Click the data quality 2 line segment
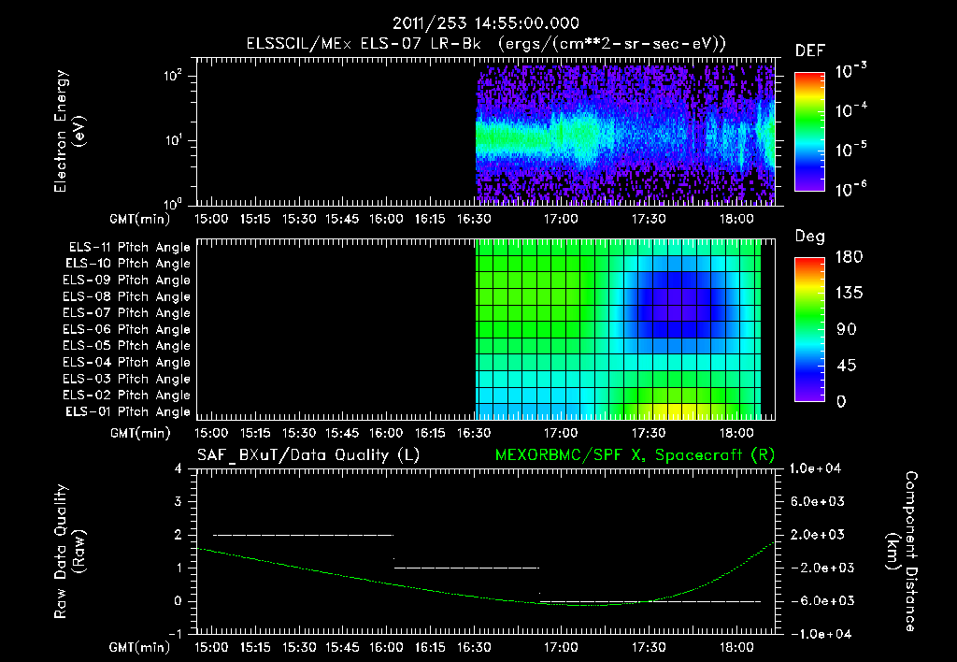957x662 pixels. click(304, 535)
